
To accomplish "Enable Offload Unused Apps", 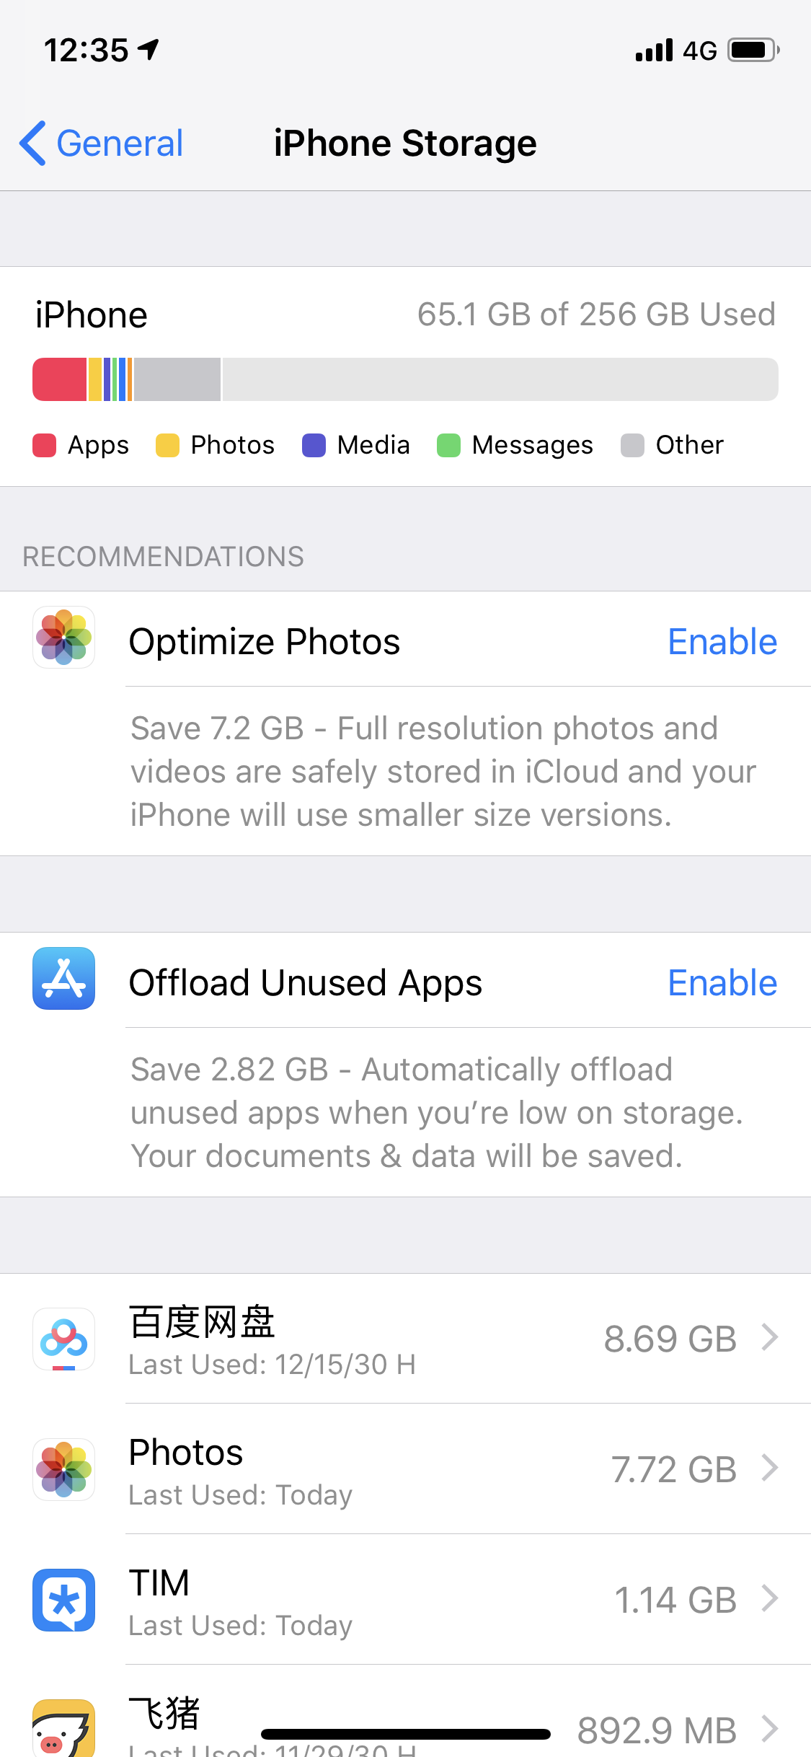I will click(x=722, y=983).
